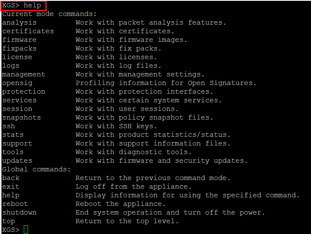Select the 'opensig' command text

pyautogui.click(x=17, y=83)
